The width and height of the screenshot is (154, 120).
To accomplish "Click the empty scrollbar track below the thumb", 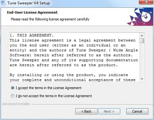I will coord(142,60).
